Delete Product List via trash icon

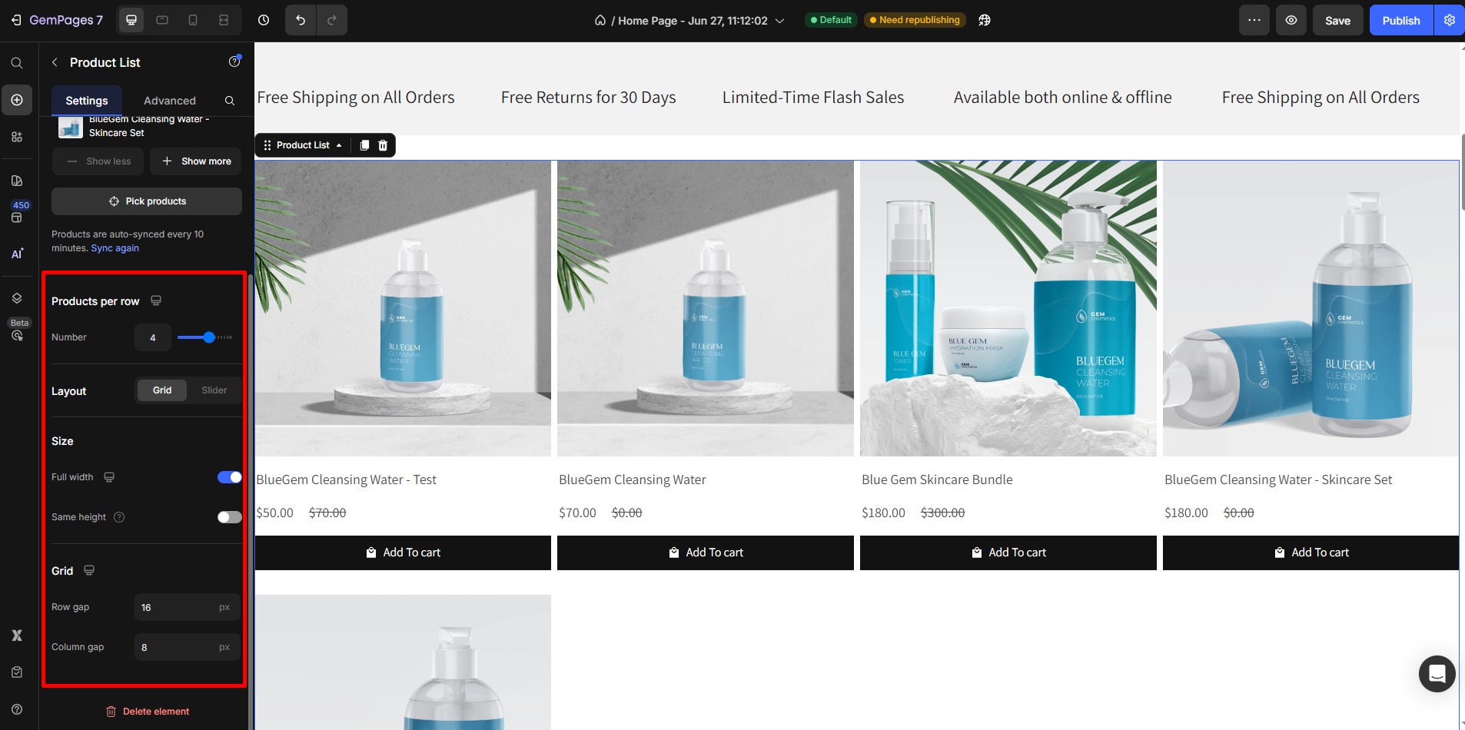[x=383, y=145]
